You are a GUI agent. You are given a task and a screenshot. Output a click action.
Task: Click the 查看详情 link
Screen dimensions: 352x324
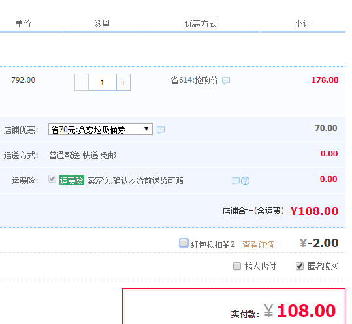click(x=258, y=244)
